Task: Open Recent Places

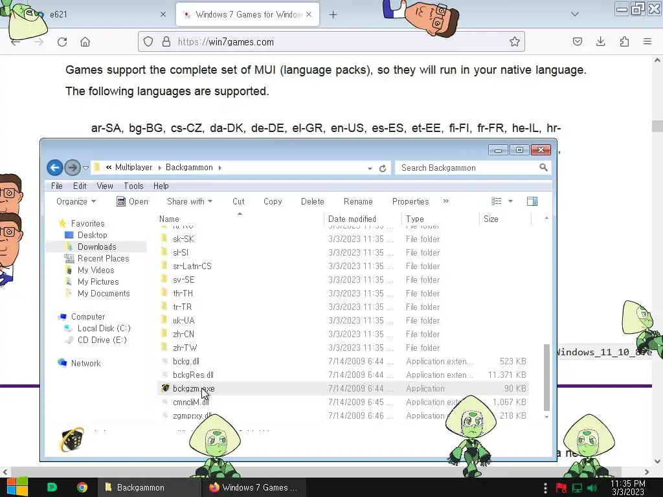Action: pyautogui.click(x=103, y=258)
